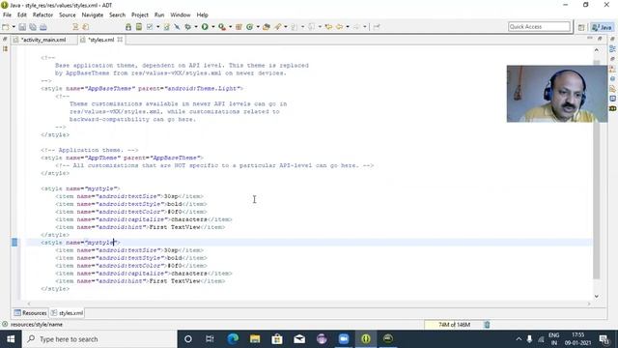Close the styles.xml editor tab
The image size is (618, 348).
[x=120, y=40]
